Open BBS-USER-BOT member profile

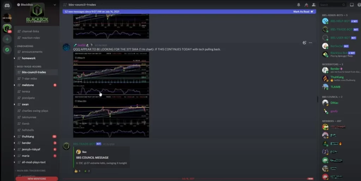point(340,38)
